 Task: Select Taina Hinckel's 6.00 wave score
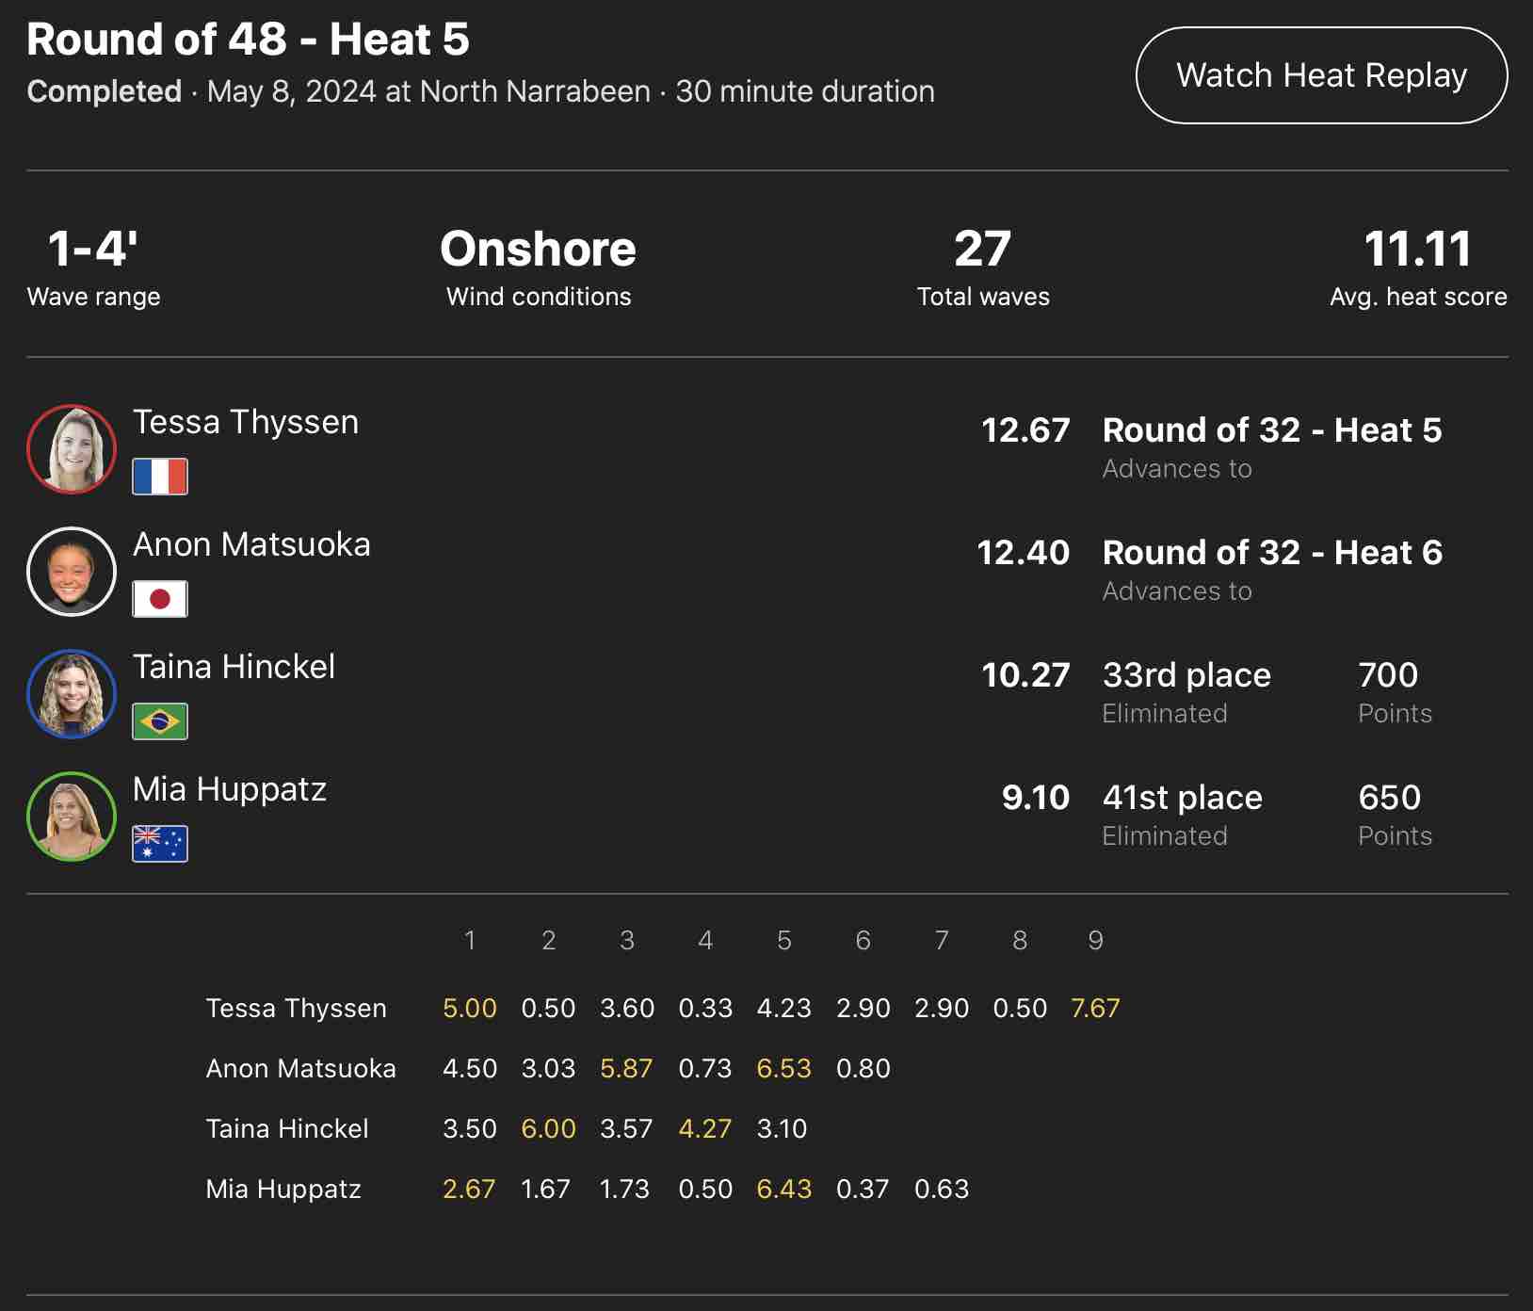[548, 1128]
